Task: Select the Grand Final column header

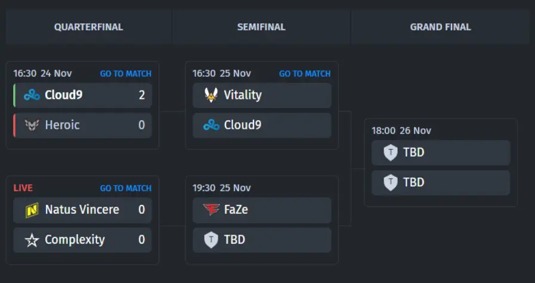Action: tap(441, 27)
